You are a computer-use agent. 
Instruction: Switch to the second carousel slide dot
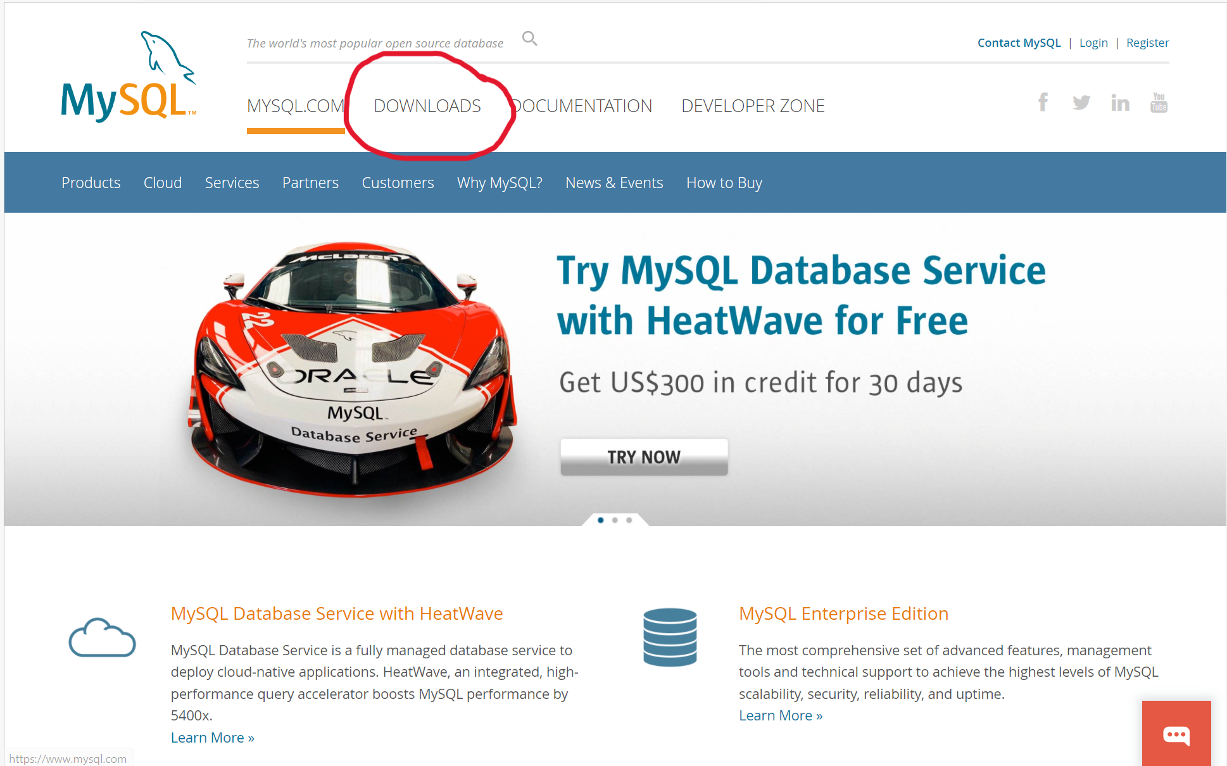pos(615,520)
